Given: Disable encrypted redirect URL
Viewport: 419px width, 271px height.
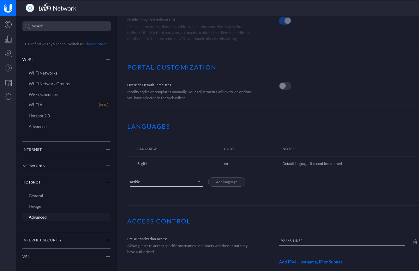Looking at the screenshot, I should 285,20.
